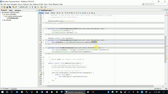The image size is (168, 94).
Task: Click the Save All toolbar icon
Action: pyautogui.click(x=10, y=7)
